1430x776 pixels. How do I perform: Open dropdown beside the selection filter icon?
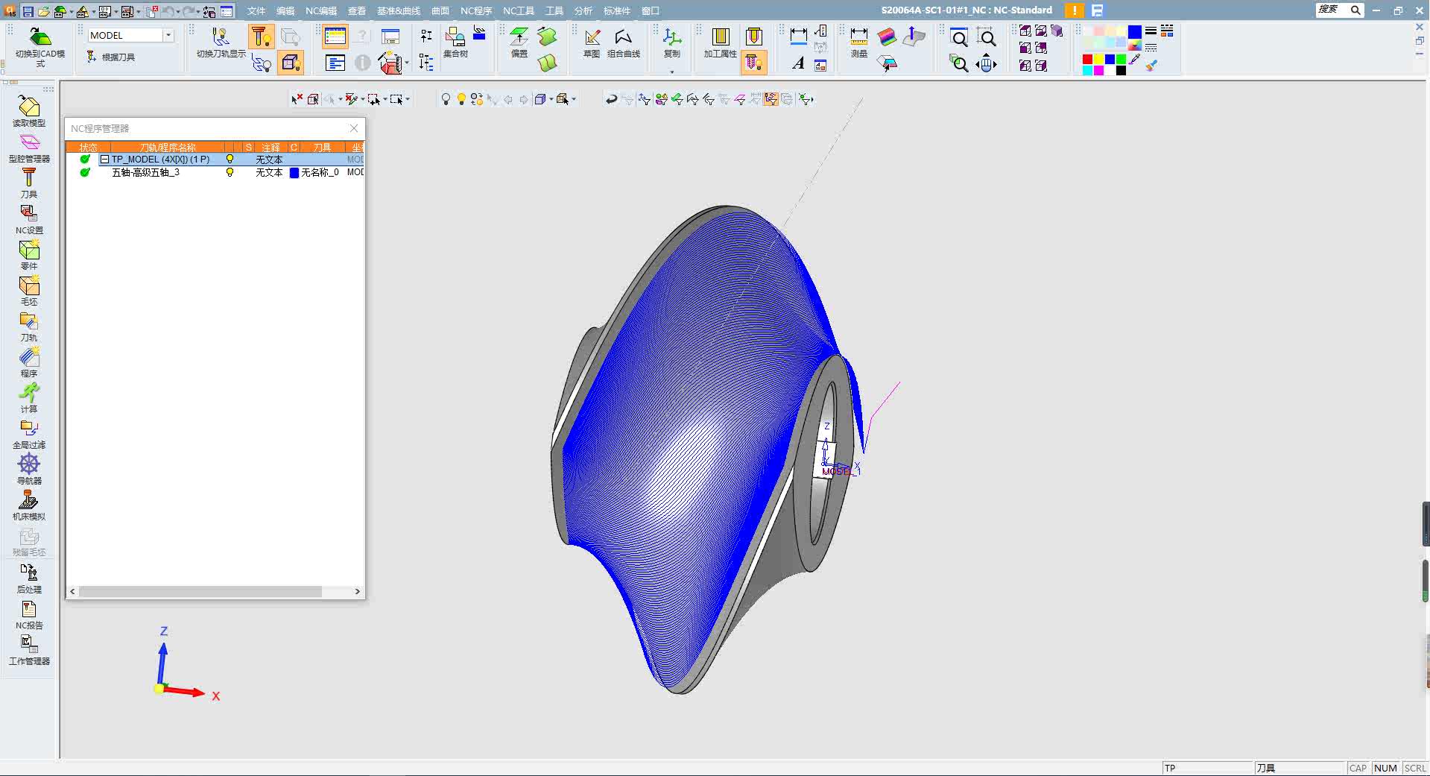(363, 99)
